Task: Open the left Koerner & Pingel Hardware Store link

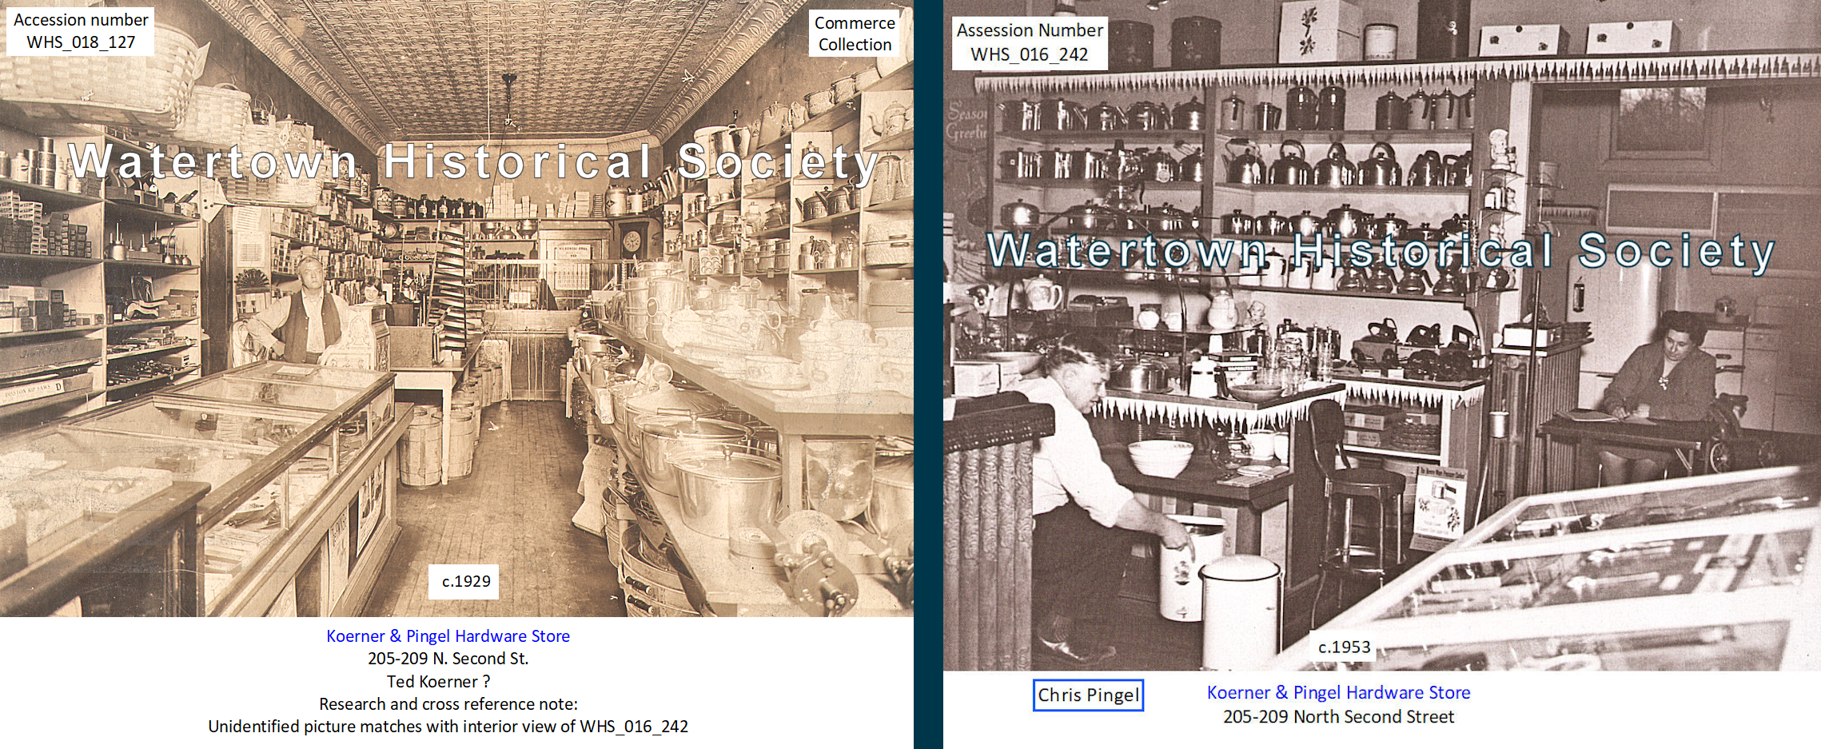Action: [x=448, y=636]
